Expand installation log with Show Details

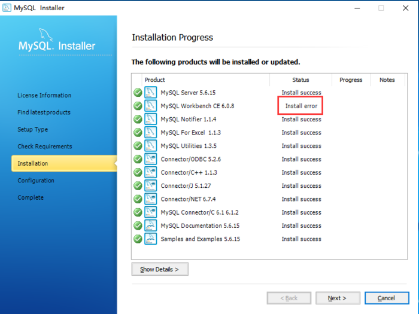[160, 269]
